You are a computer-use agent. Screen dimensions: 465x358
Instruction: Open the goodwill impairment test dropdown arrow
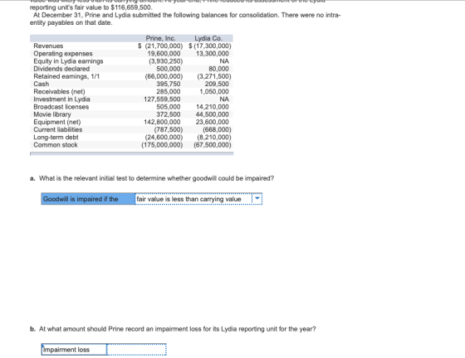pos(257,199)
